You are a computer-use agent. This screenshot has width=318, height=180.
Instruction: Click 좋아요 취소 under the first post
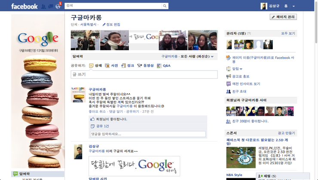click(98, 111)
